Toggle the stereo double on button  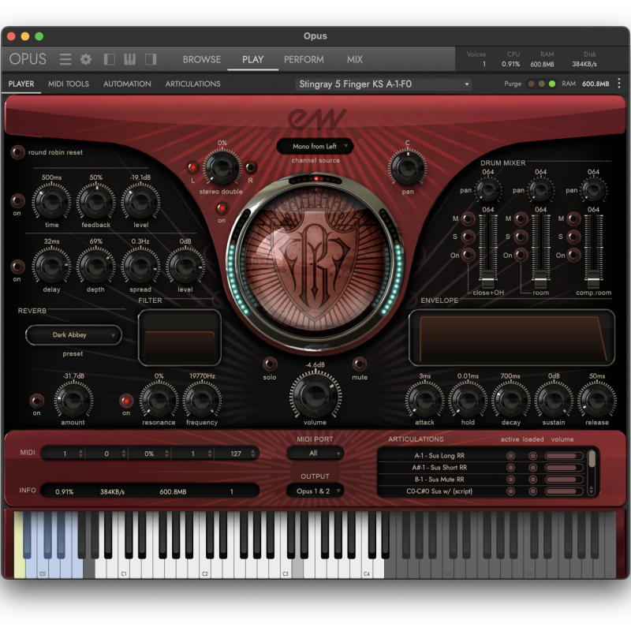click(222, 208)
